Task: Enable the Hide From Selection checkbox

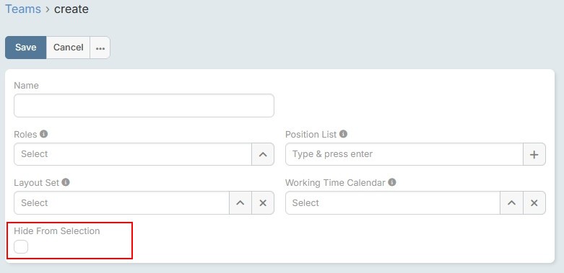Action: pos(21,246)
